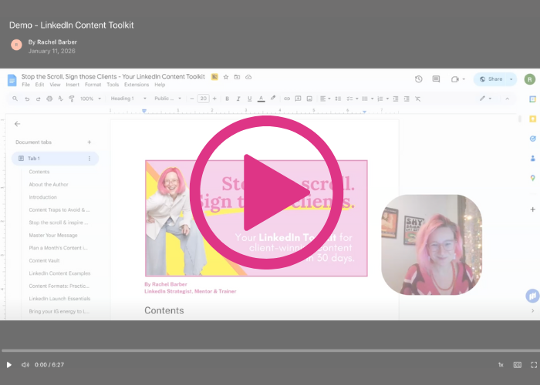This screenshot has height=385, width=540.
Task: Add a new document tab with plus icon
Action: (89, 142)
